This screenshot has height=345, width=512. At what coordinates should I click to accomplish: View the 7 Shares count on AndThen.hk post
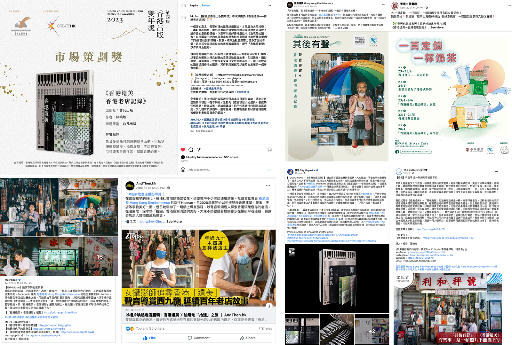265,328
